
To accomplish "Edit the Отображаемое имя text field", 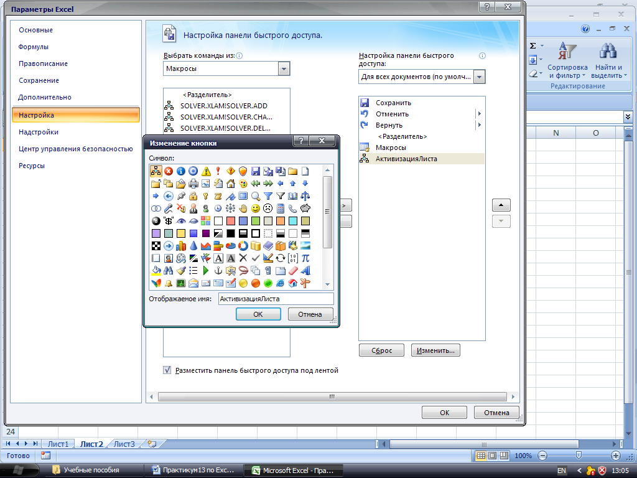I will [x=276, y=299].
